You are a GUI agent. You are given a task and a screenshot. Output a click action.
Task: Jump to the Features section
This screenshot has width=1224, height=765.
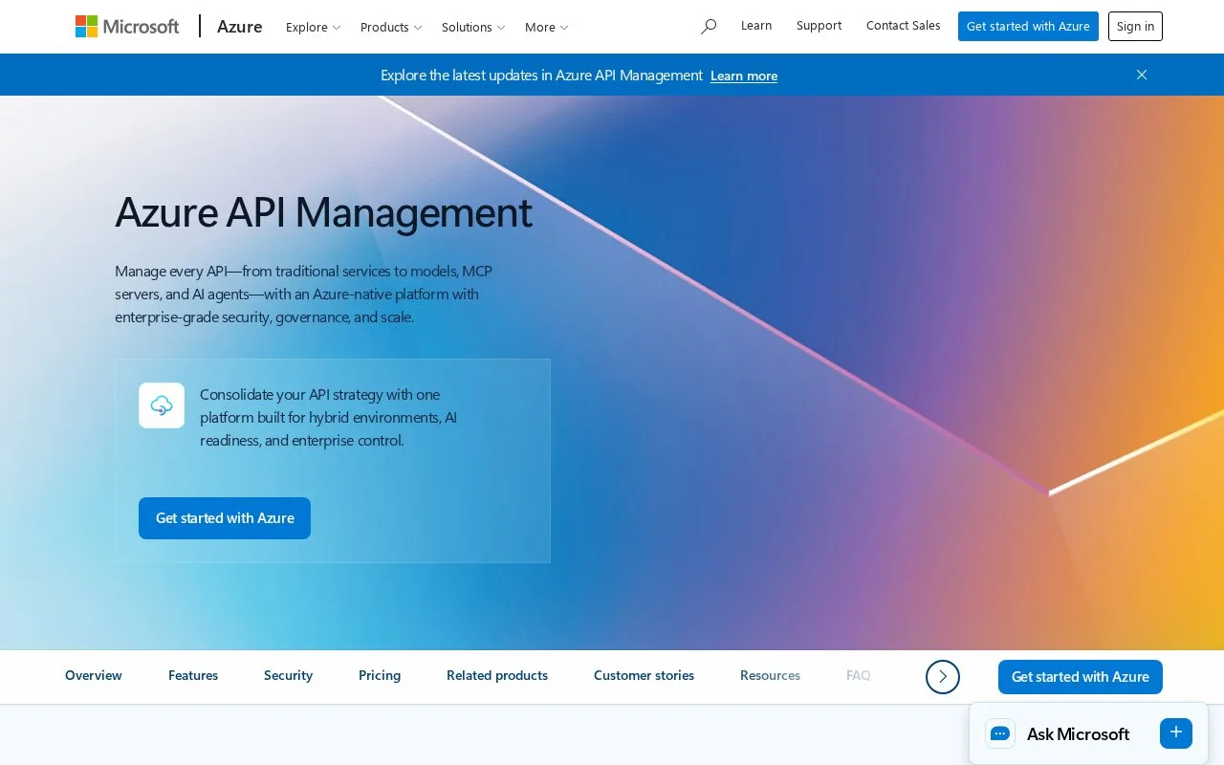click(193, 675)
